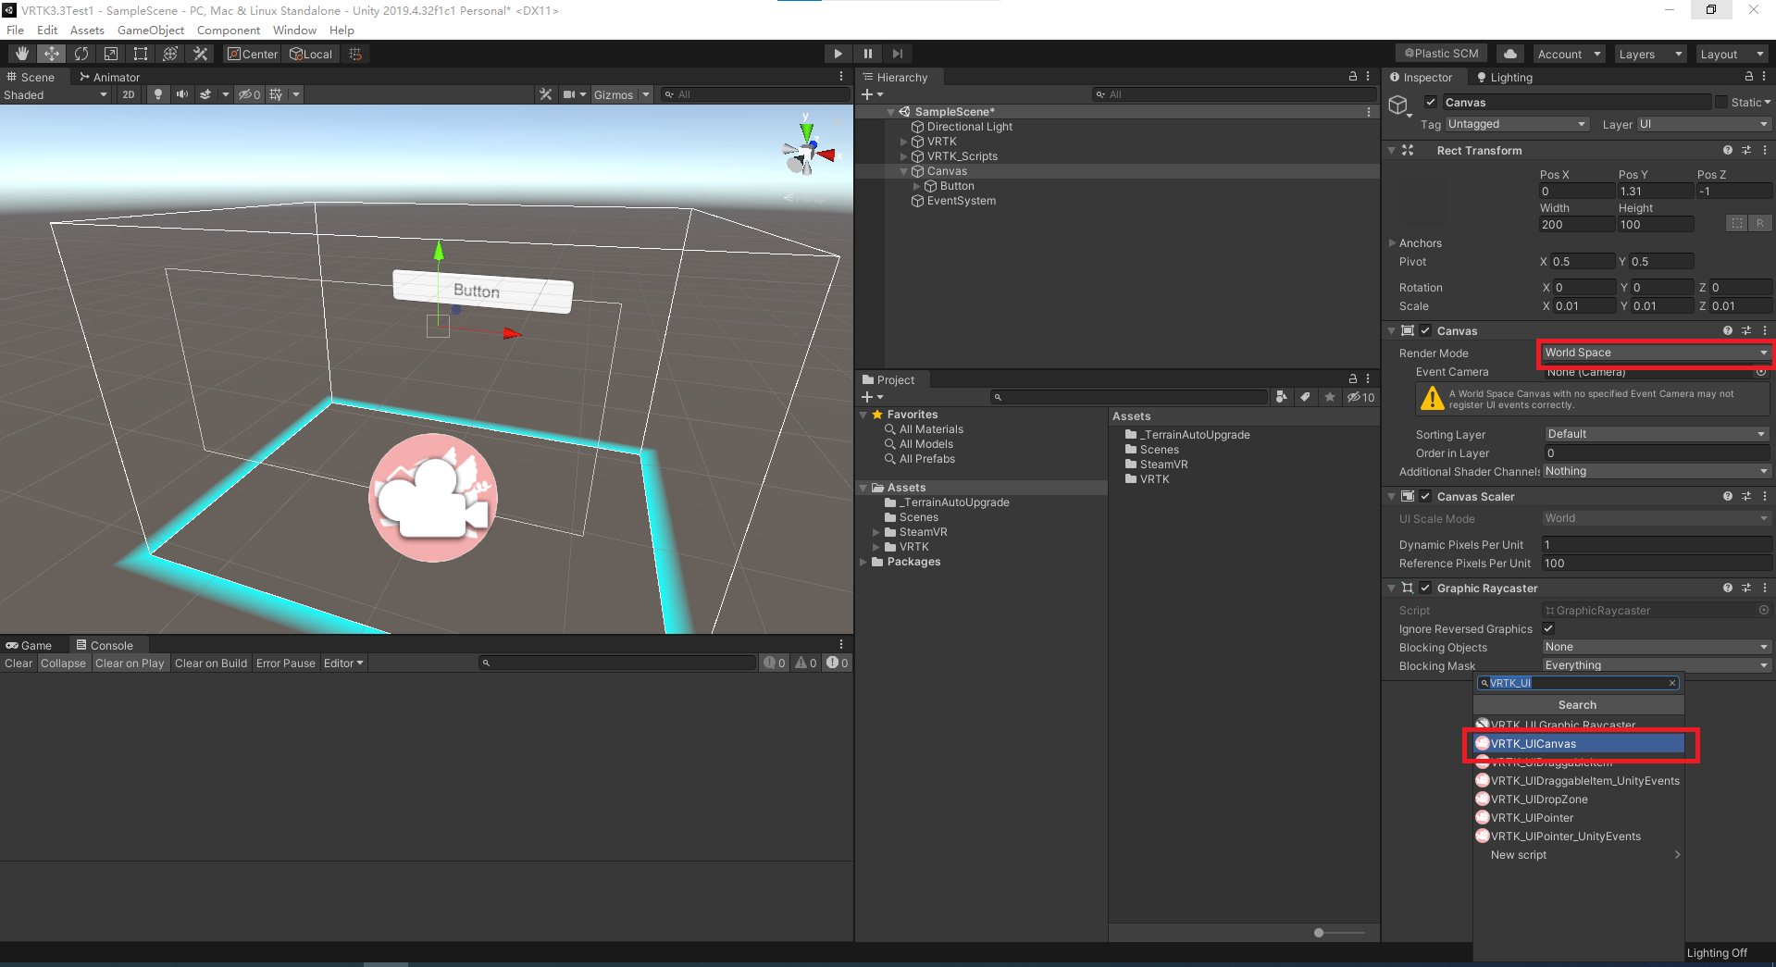Toggle Ignore Reversed Graphics checkbox
Viewport: 1776px width, 967px height.
(x=1548, y=628)
